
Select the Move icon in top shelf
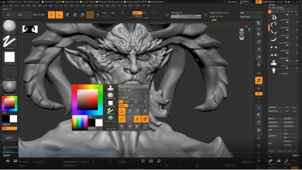tap(67, 15)
